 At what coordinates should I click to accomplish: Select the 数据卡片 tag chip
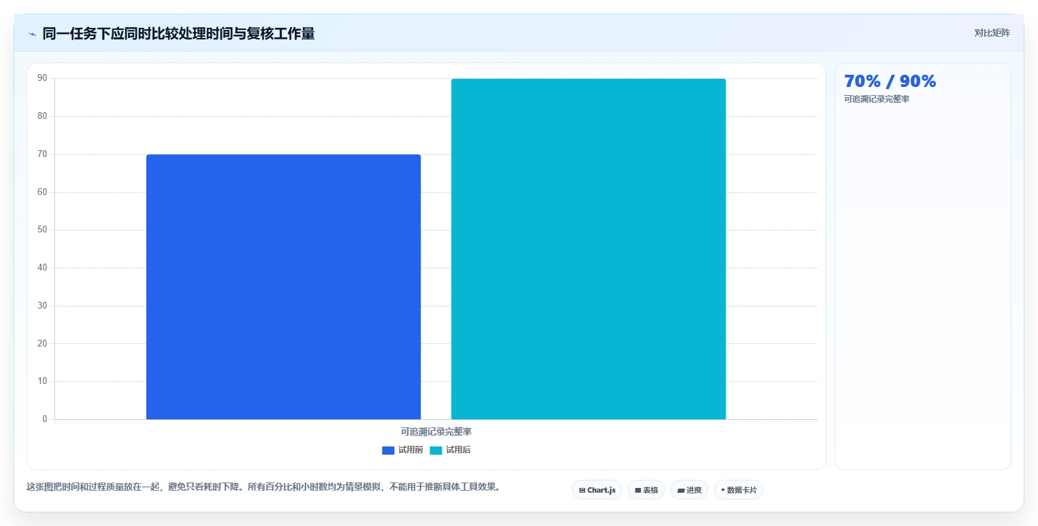point(739,490)
